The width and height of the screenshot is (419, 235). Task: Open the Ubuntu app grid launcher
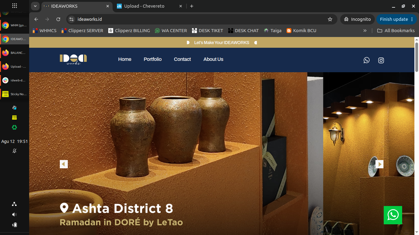tap(14, 6)
